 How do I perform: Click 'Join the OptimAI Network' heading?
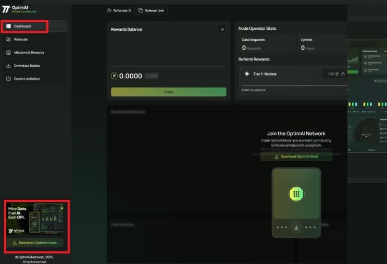(296, 134)
